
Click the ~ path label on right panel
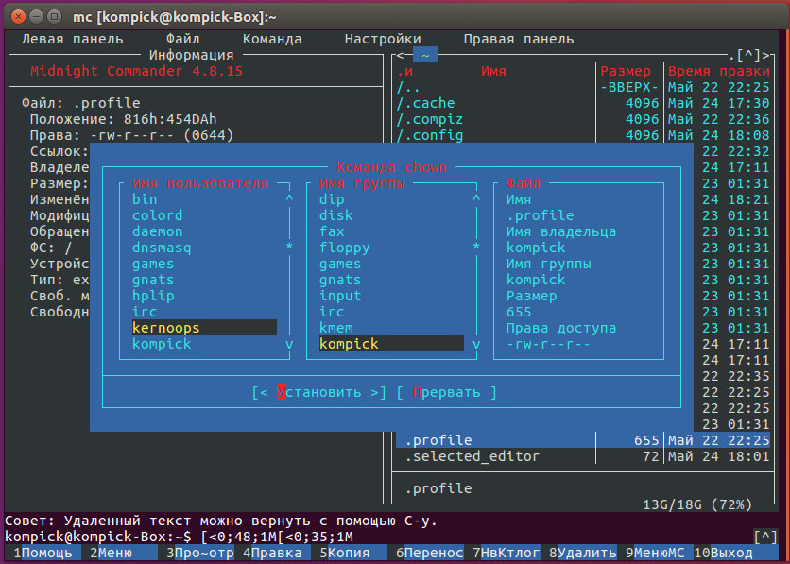click(x=425, y=55)
